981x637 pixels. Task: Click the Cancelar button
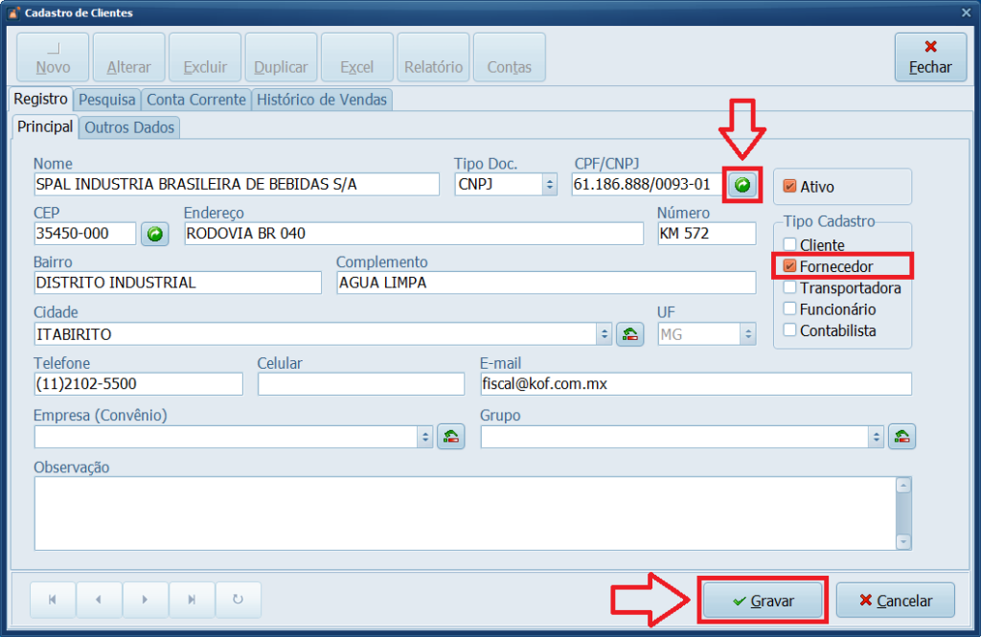coord(896,601)
